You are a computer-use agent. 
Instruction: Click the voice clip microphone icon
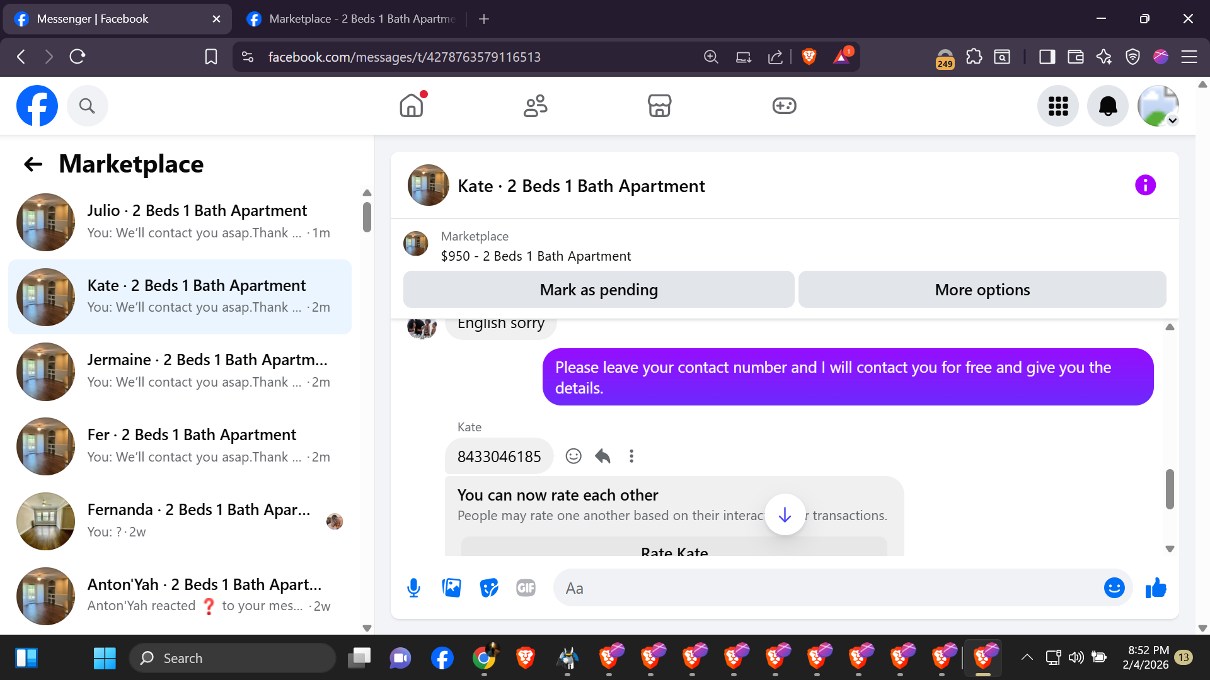(x=413, y=588)
